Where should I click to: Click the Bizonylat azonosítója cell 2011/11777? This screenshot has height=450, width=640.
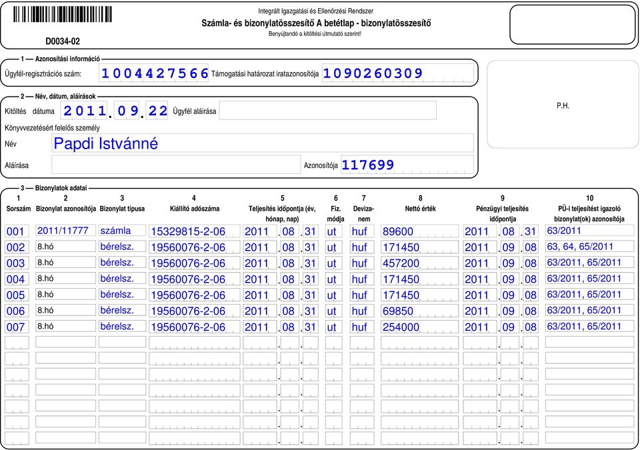[66, 230]
